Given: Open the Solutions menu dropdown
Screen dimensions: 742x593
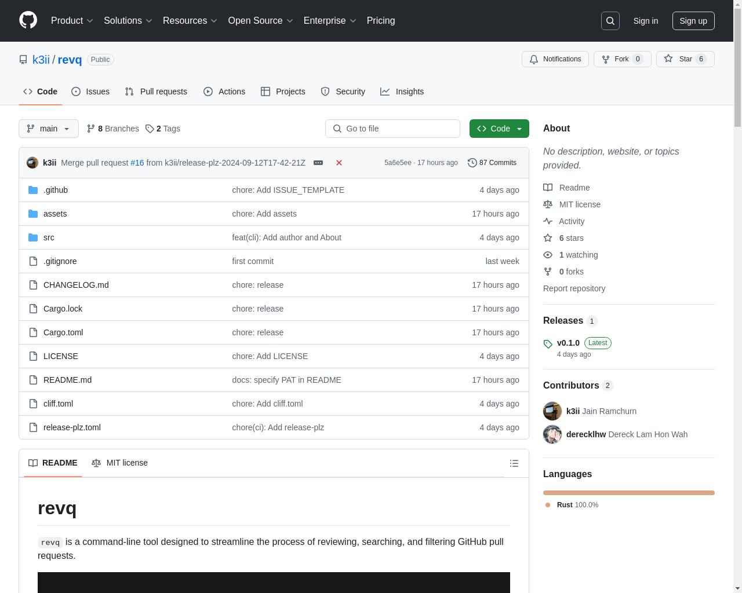Looking at the screenshot, I should pos(128,20).
